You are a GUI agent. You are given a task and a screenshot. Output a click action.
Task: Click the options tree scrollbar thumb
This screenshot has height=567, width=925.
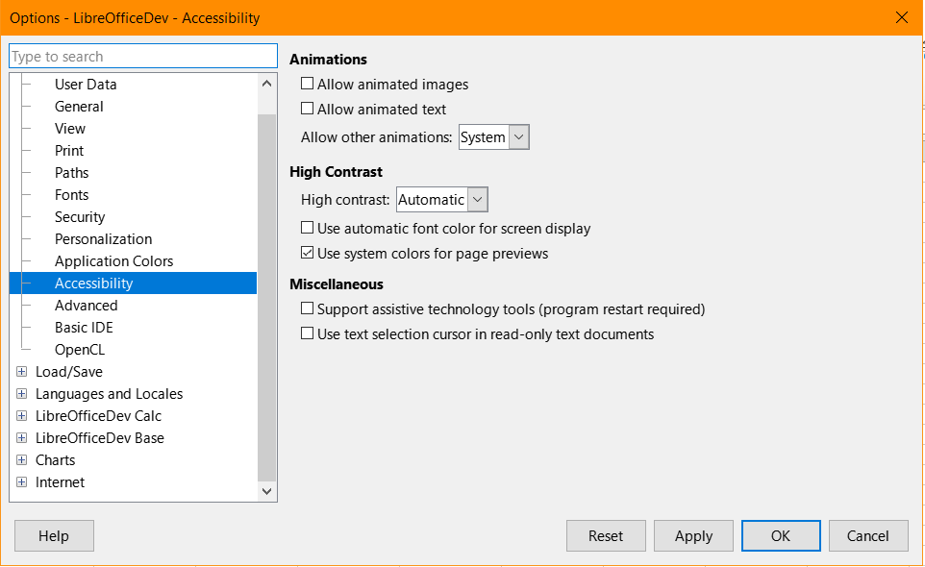click(266, 298)
